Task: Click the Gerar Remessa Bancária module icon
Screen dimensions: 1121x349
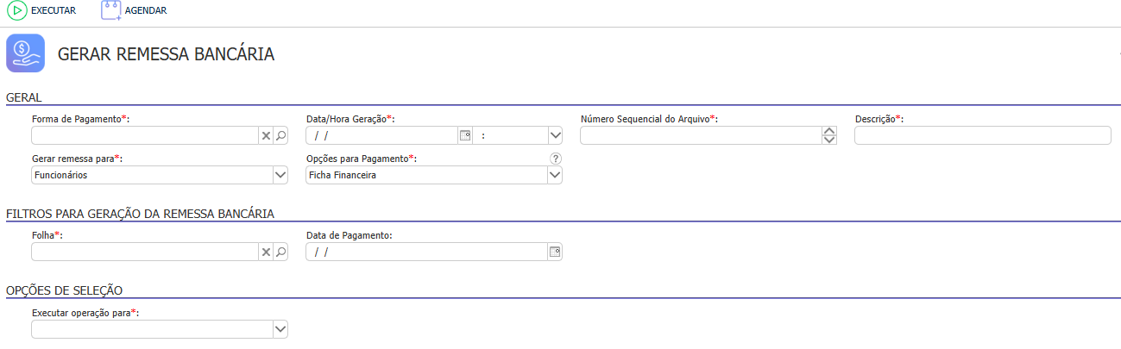Action: [25, 53]
